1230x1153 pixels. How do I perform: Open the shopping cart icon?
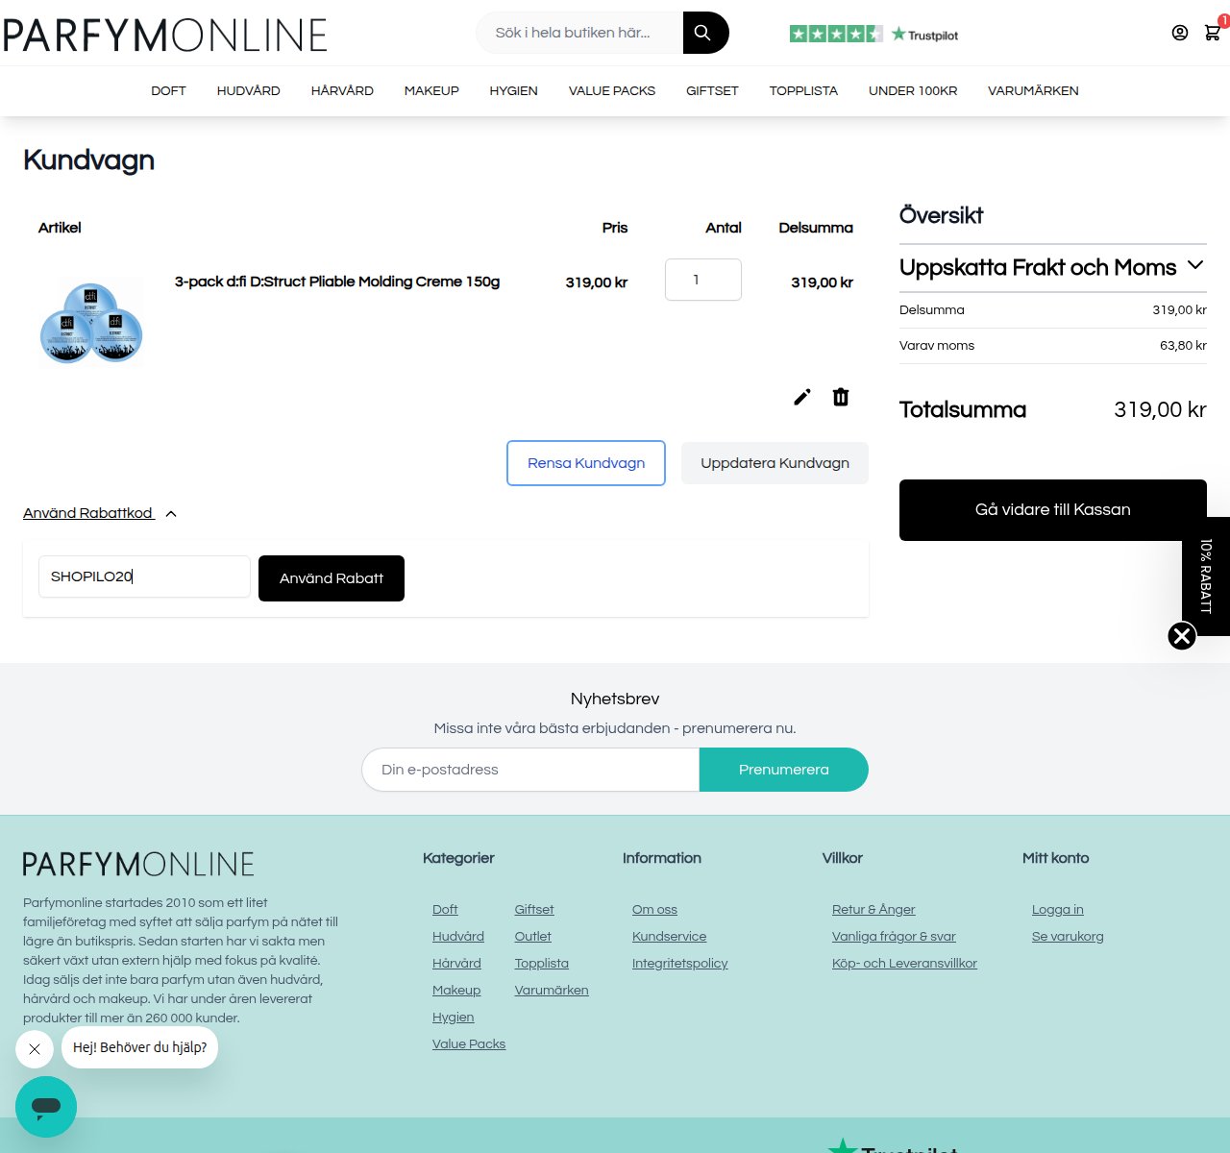[1213, 32]
